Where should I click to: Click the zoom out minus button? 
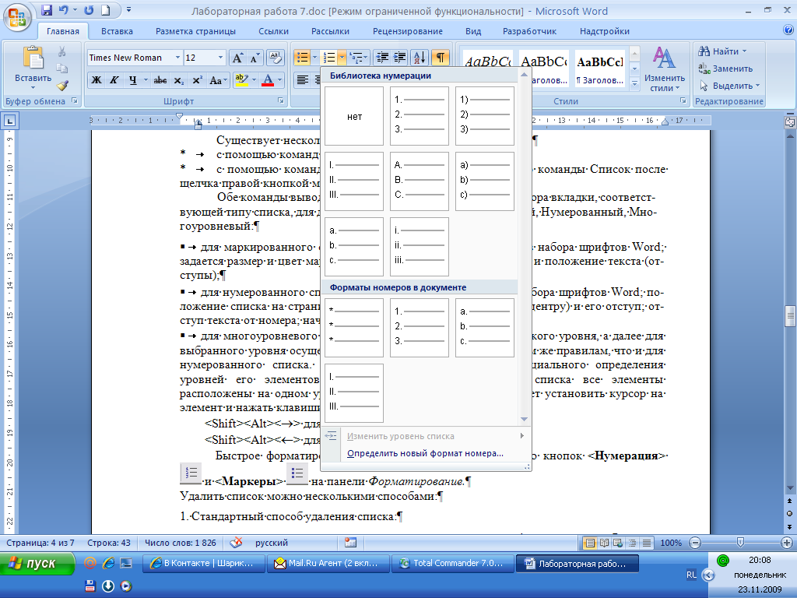696,543
